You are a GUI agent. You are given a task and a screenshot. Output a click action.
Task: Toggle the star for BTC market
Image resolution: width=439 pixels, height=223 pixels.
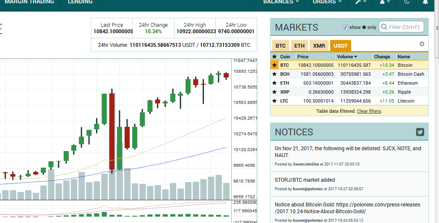(274, 65)
